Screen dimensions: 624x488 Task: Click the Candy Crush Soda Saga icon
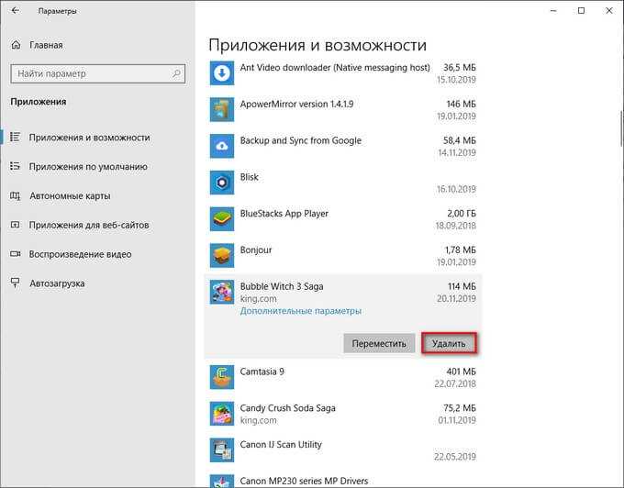pyautogui.click(x=222, y=414)
